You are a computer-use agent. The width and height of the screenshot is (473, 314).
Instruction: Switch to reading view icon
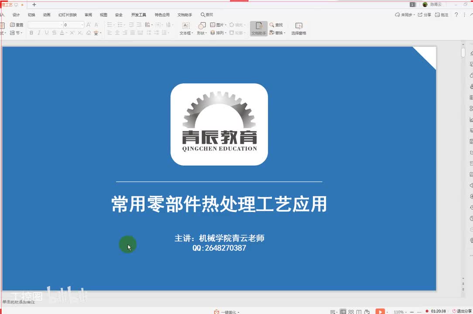pos(359,311)
